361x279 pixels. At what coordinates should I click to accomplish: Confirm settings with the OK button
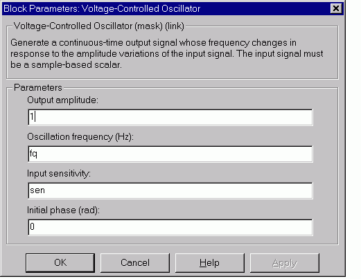[60, 263]
